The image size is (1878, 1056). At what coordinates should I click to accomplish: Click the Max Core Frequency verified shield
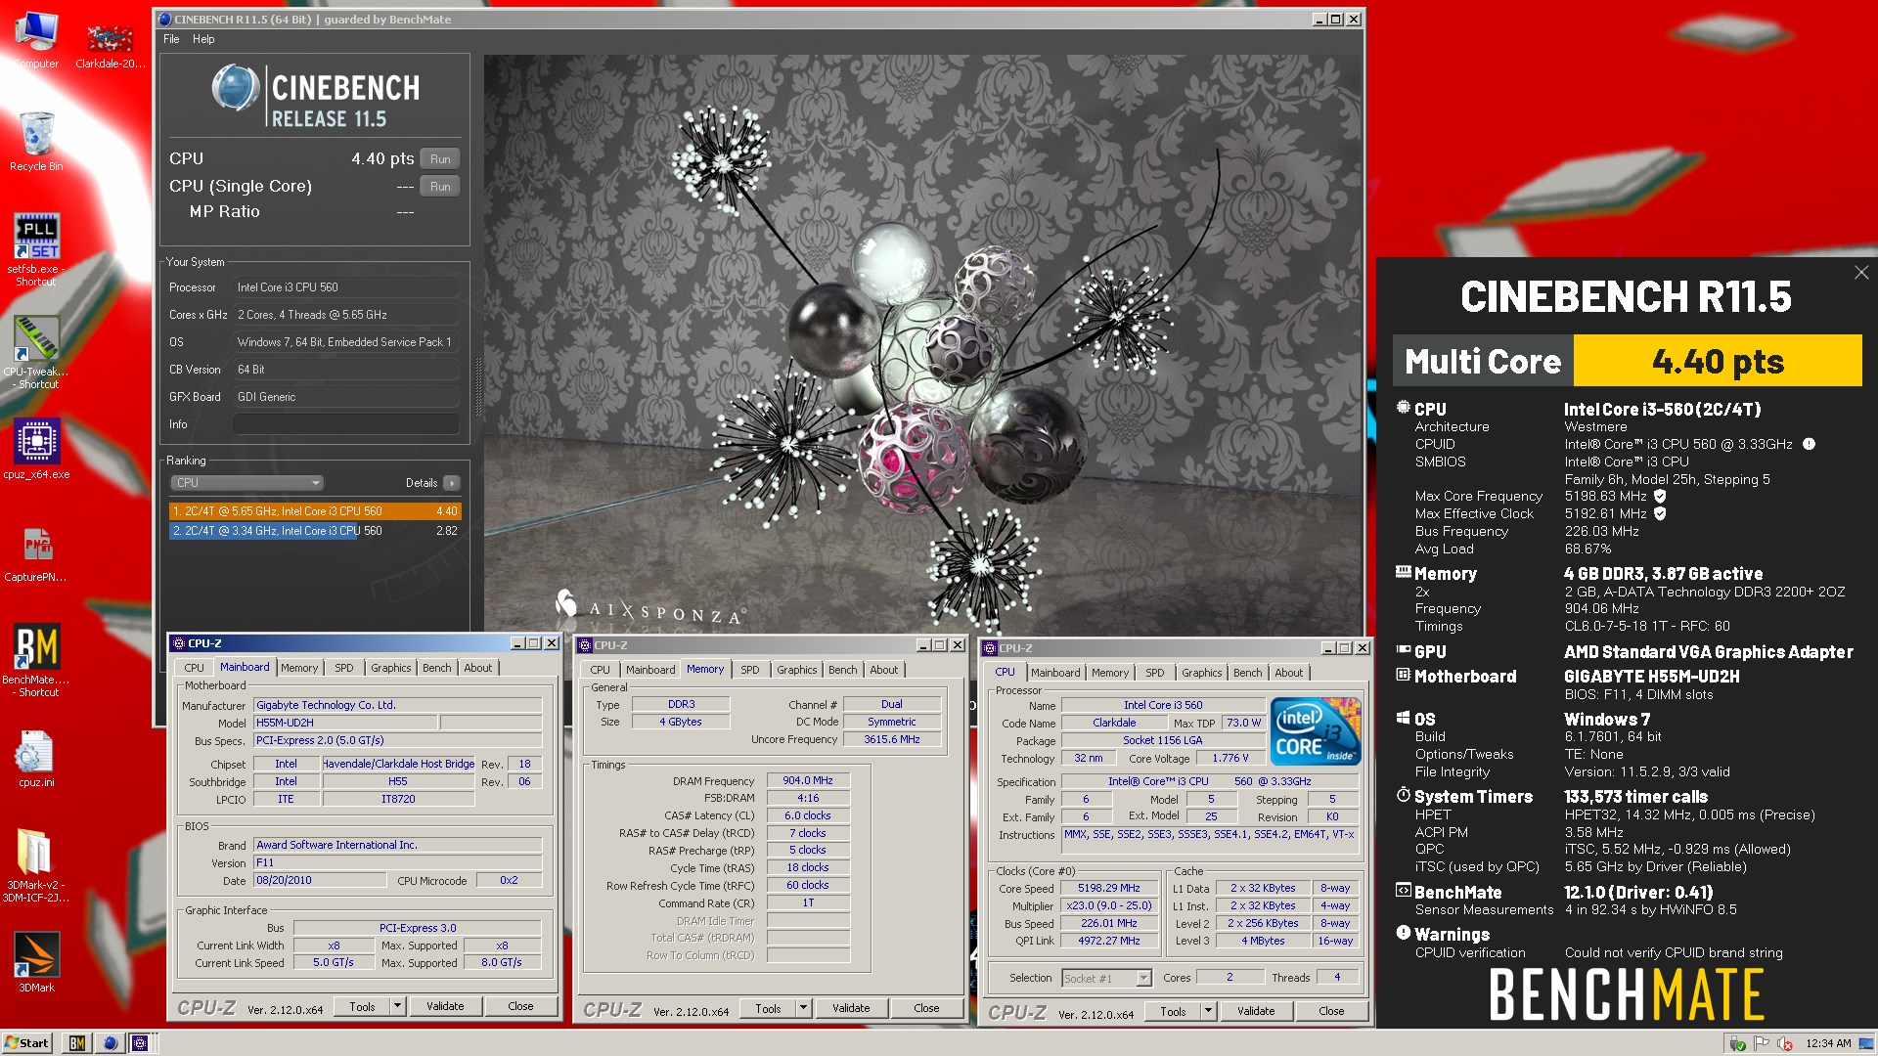click(1660, 497)
